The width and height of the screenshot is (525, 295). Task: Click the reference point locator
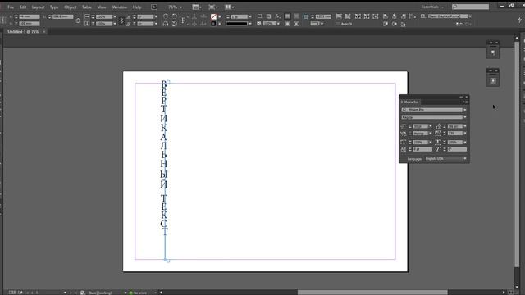point(3,20)
